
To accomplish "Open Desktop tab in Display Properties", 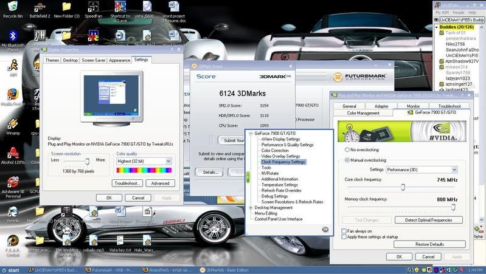I will [x=71, y=60].
